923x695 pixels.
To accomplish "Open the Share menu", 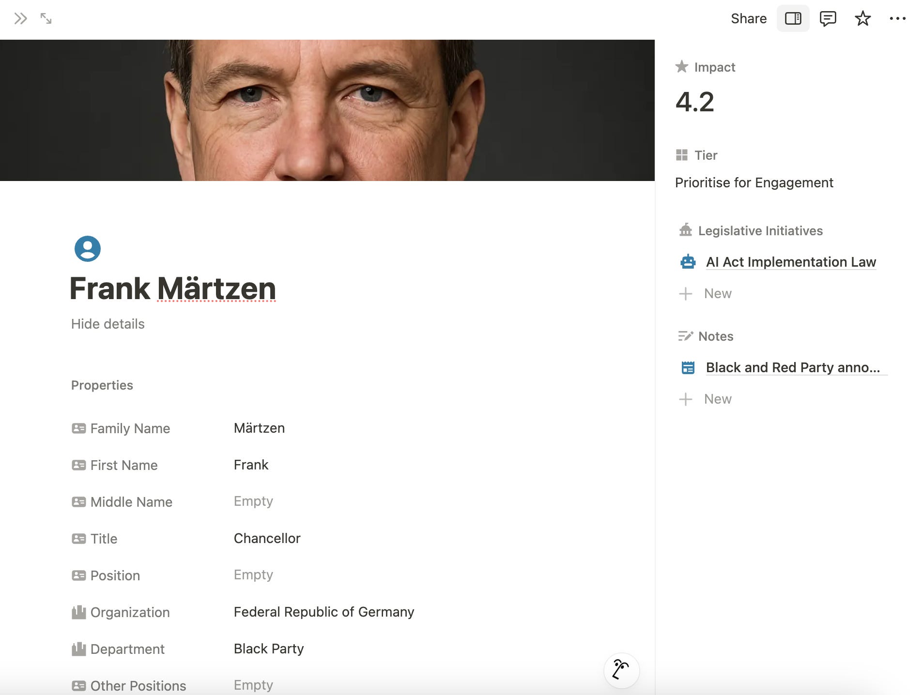I will point(749,19).
